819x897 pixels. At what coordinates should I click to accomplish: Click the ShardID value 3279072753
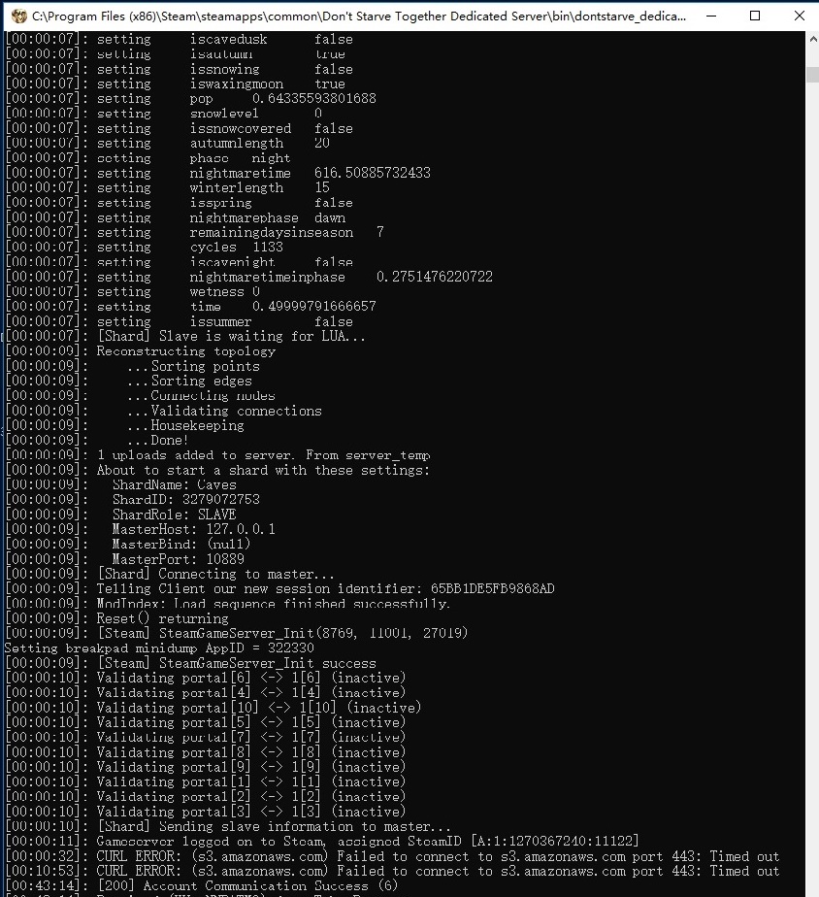pyautogui.click(x=221, y=499)
